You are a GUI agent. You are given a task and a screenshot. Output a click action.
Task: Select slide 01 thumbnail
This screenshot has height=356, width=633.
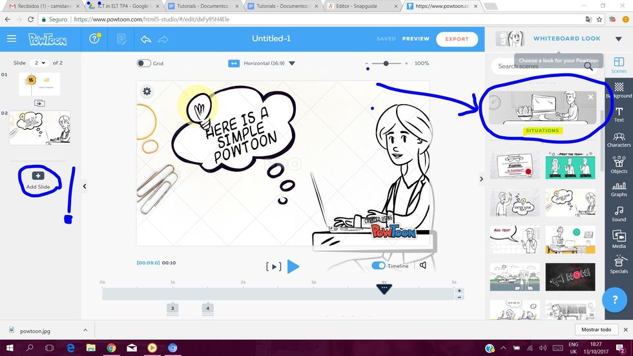[x=39, y=84]
